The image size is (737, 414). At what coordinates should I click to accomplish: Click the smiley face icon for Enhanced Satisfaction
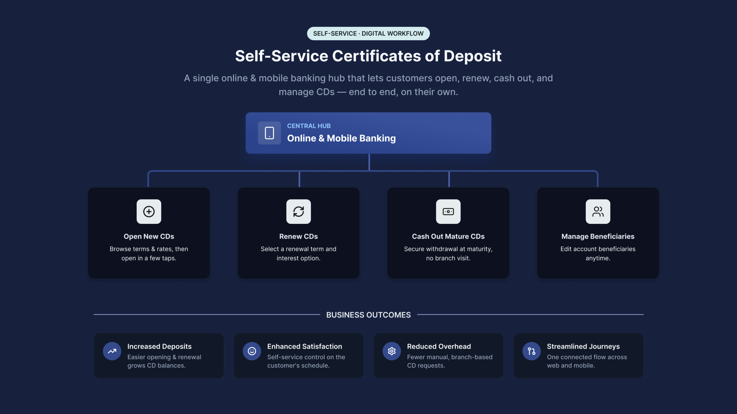tap(252, 351)
